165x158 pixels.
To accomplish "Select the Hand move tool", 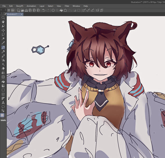I will click(x=3, y=22).
